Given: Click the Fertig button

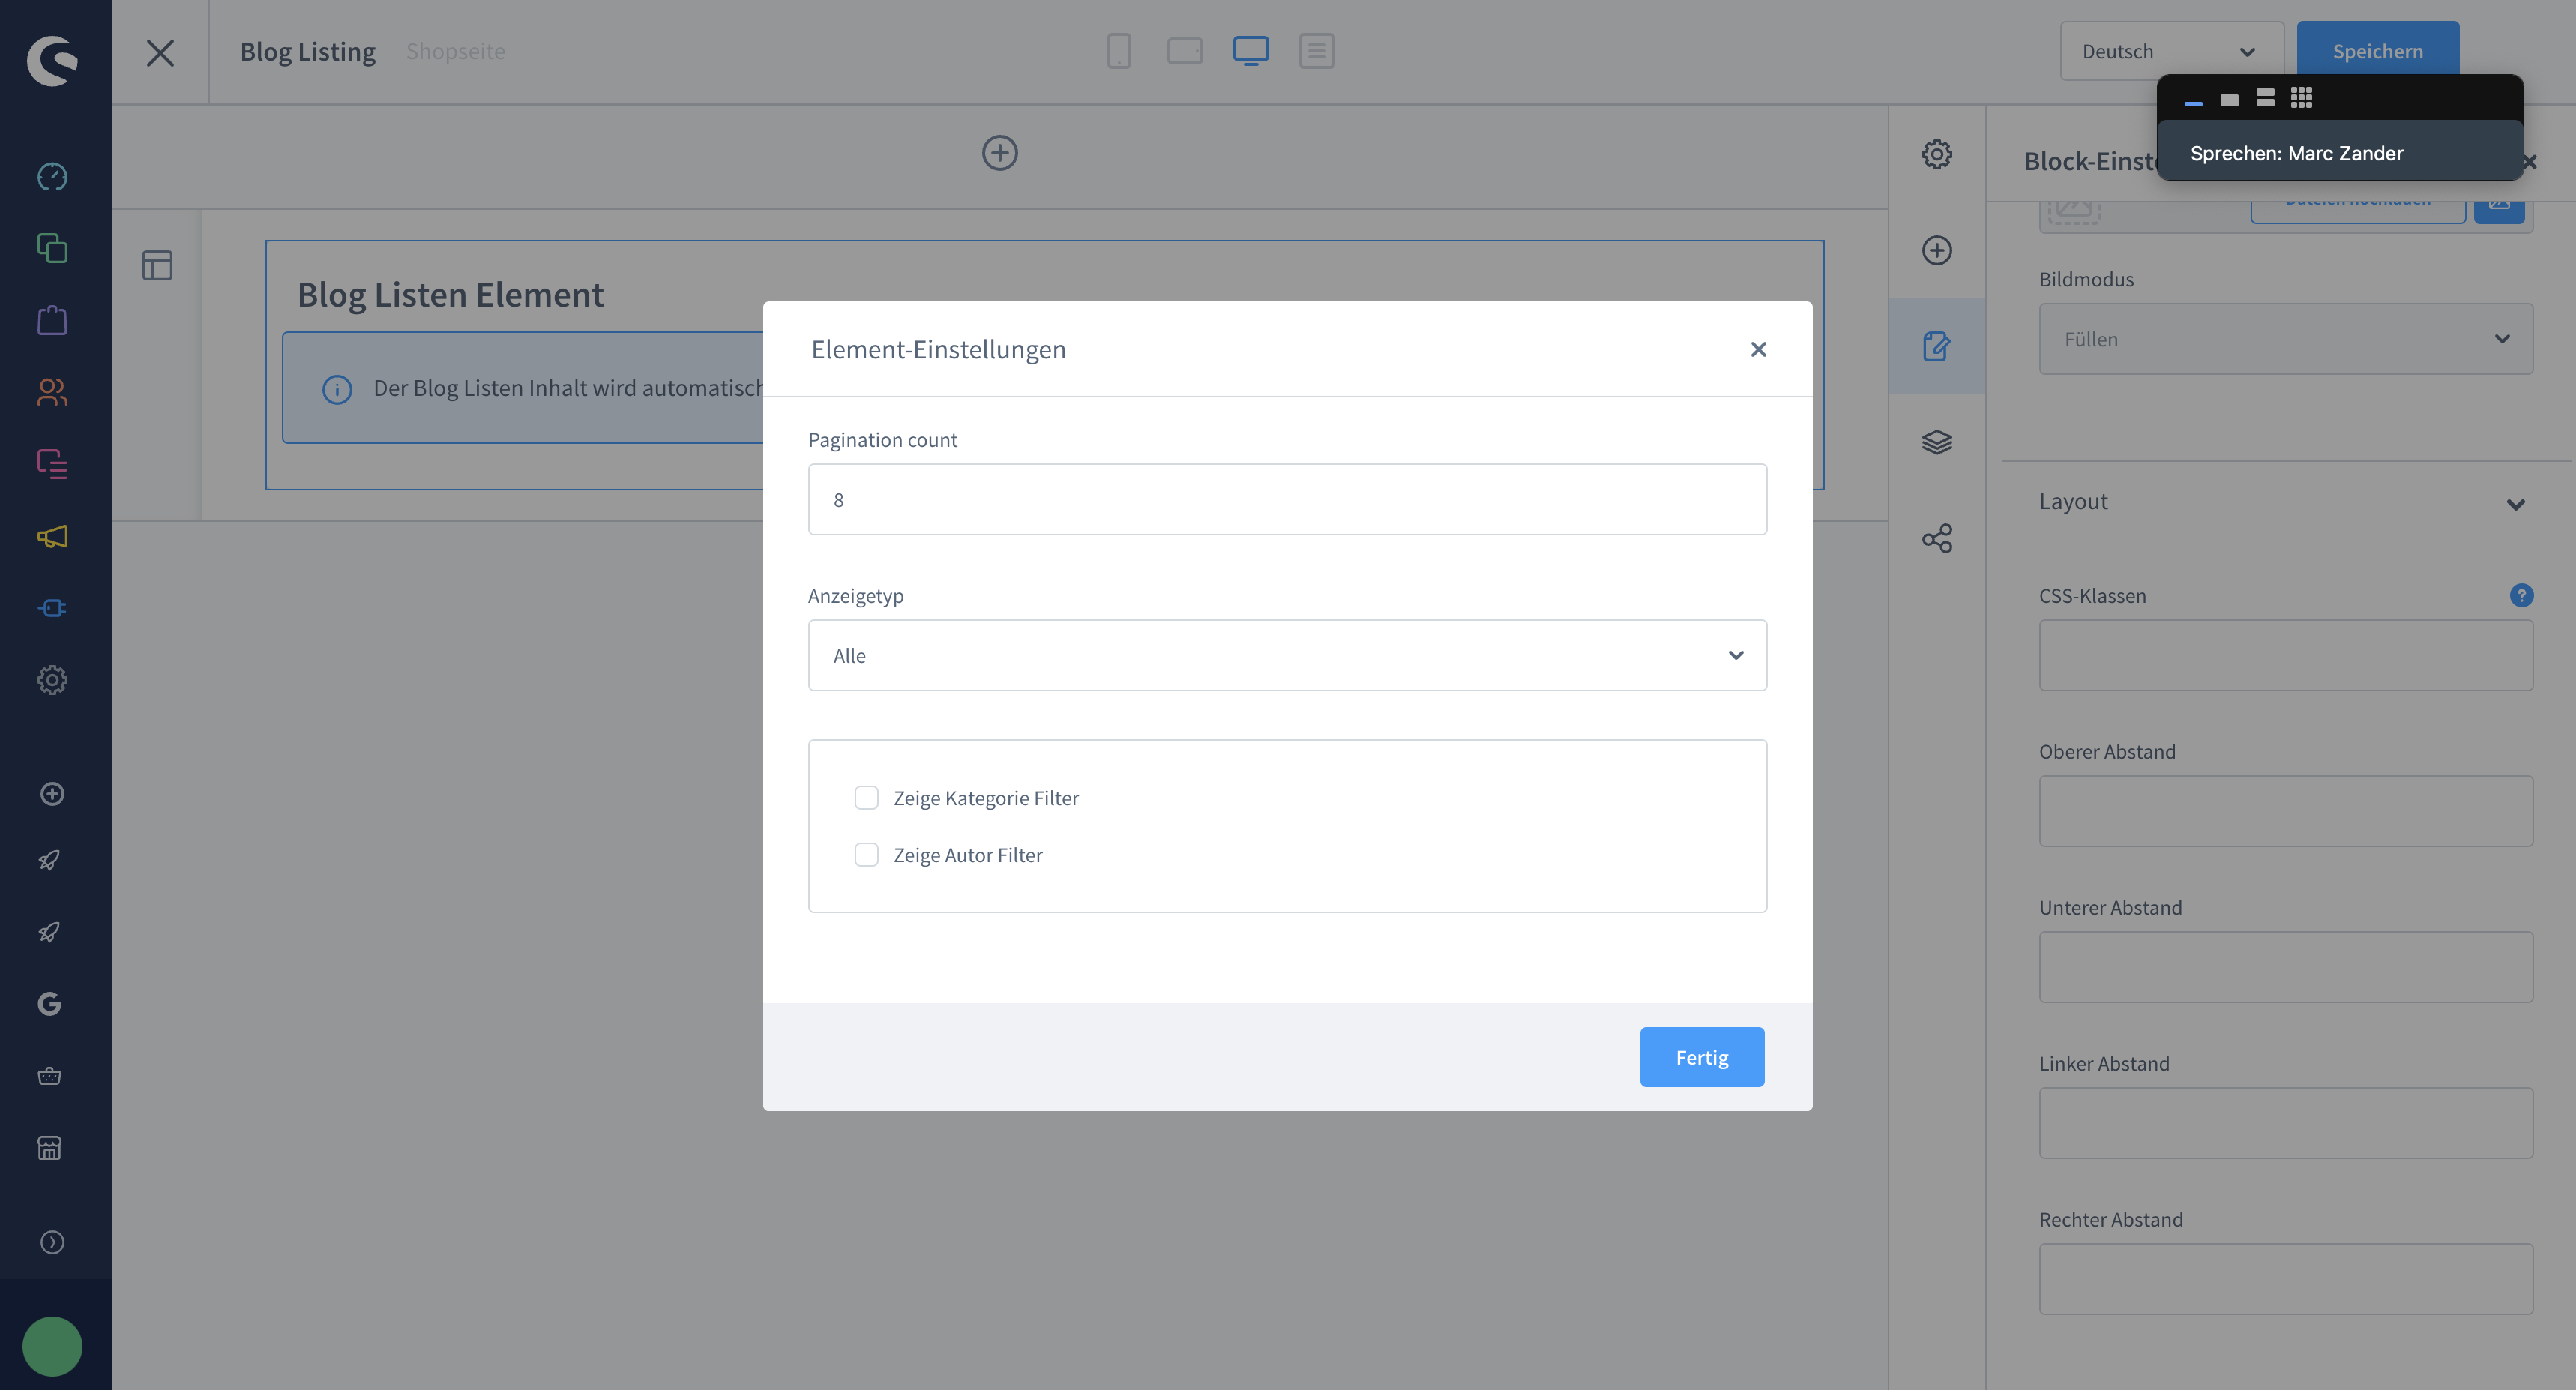Looking at the screenshot, I should [x=1701, y=1057].
